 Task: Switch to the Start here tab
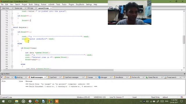point(6,8)
